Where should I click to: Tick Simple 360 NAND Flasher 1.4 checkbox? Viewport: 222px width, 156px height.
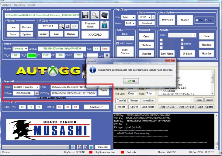(160, 94)
